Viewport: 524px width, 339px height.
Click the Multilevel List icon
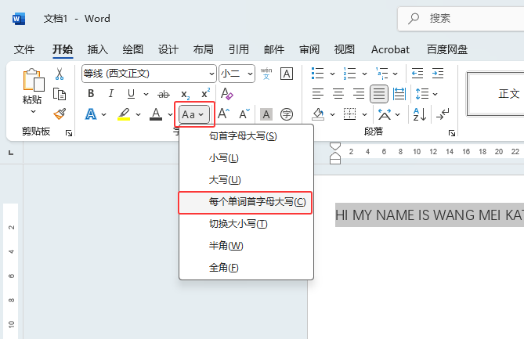click(381, 73)
